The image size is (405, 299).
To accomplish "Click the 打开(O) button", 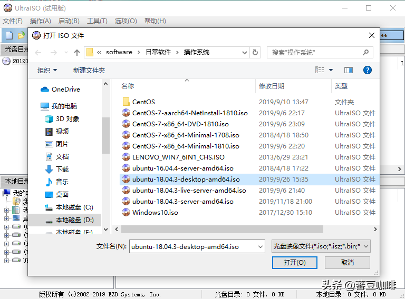I will click(294, 262).
